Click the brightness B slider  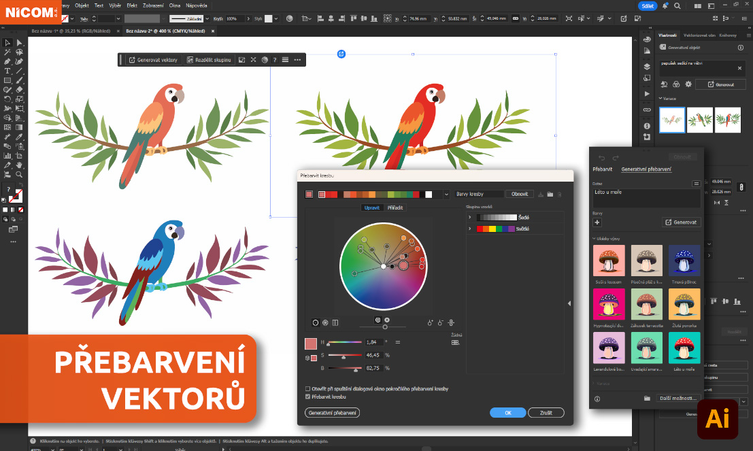pos(344,369)
